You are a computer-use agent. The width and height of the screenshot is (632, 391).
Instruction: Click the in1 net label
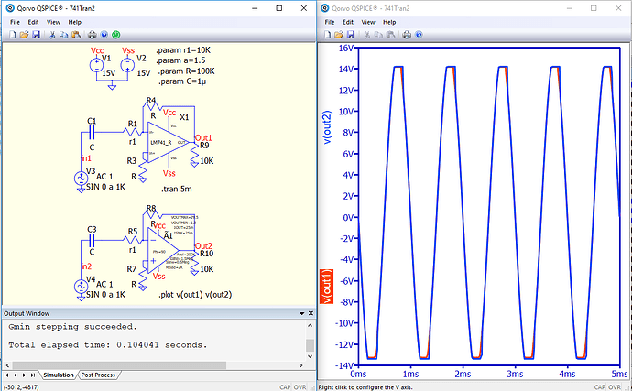tap(86, 158)
